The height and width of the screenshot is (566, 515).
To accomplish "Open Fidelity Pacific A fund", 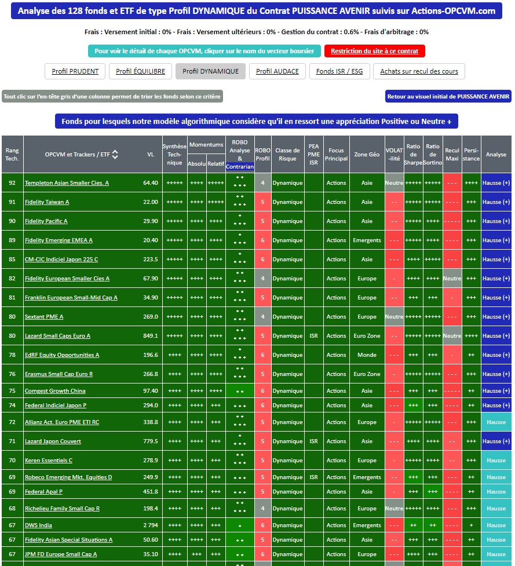I will click(46, 221).
